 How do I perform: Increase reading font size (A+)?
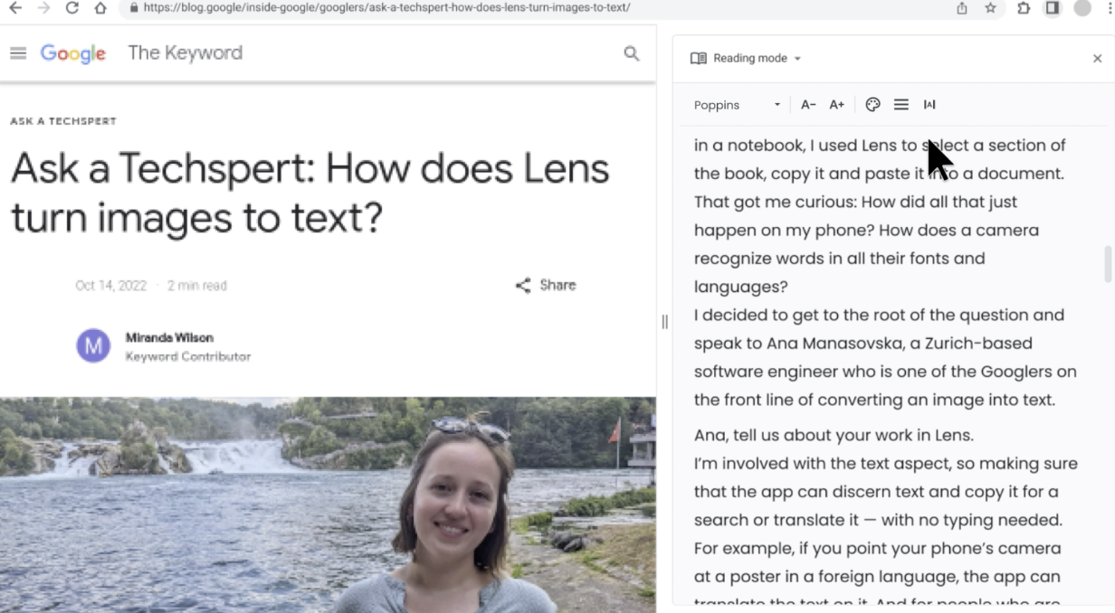[x=837, y=105]
